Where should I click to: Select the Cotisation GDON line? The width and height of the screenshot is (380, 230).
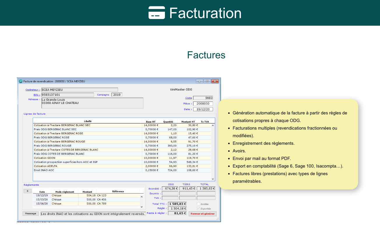pos(122,158)
